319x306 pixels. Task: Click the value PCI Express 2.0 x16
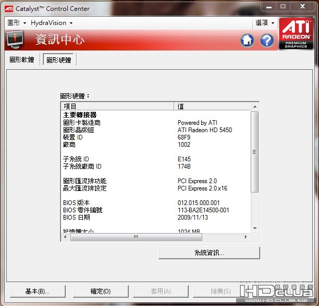pos(202,188)
